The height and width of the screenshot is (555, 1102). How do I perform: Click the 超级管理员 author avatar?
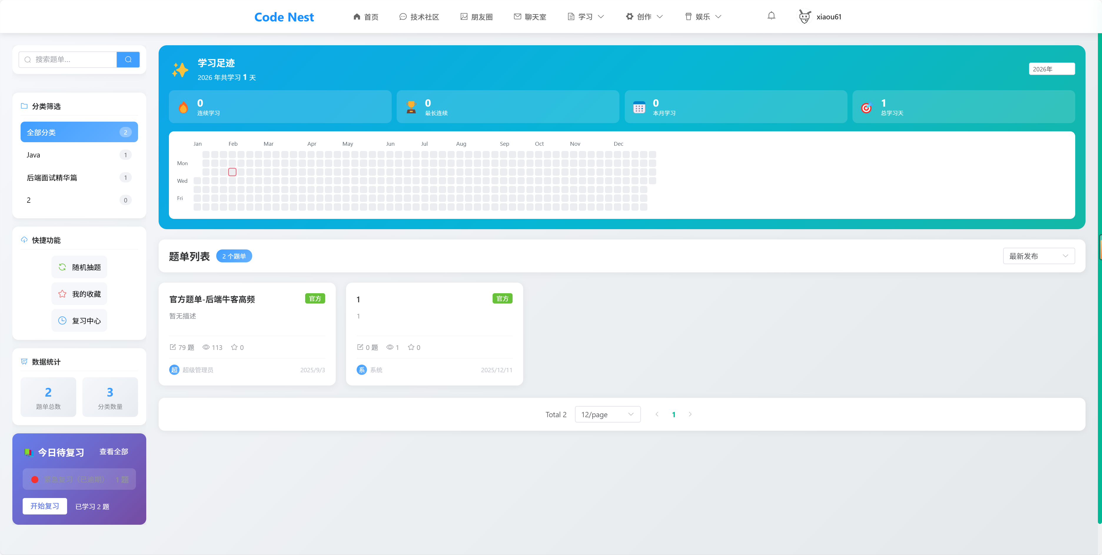pos(174,370)
